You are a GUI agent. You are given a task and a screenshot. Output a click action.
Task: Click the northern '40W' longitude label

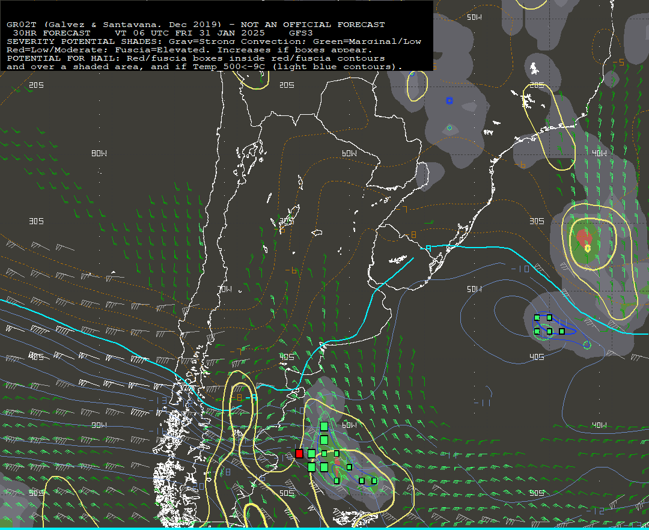[x=599, y=153]
